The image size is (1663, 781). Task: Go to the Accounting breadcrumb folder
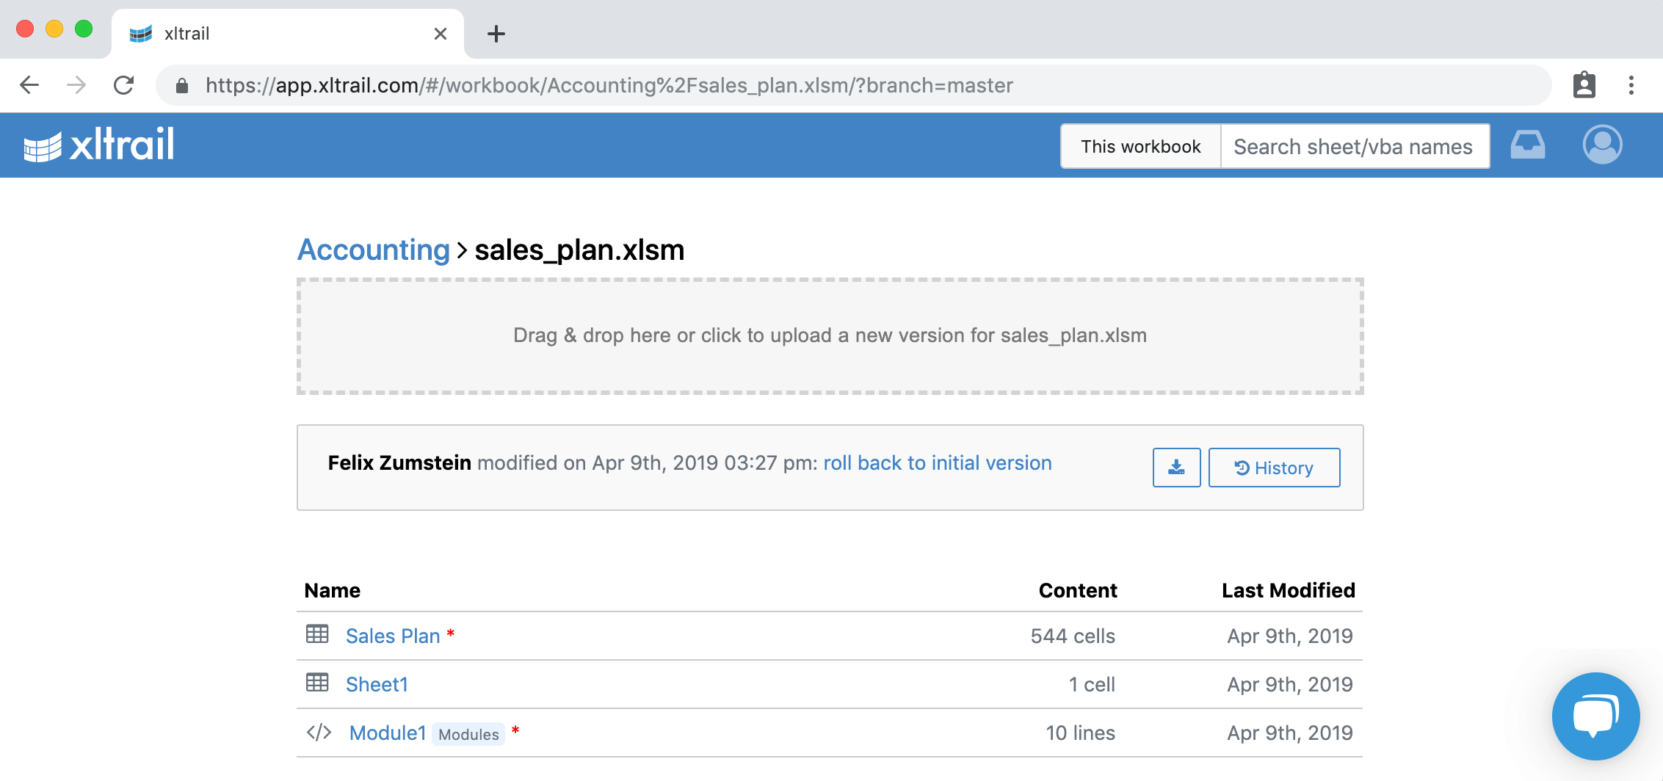pos(373,250)
